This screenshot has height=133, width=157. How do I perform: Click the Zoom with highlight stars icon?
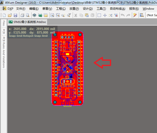coord(63,15)
